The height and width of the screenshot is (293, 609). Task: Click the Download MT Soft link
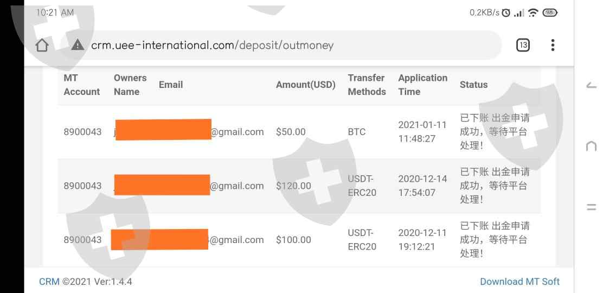(x=520, y=282)
